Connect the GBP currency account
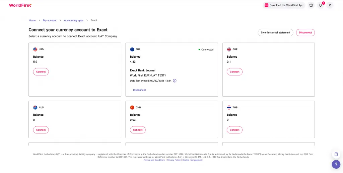The height and width of the screenshot is (173, 343). (x=234, y=72)
